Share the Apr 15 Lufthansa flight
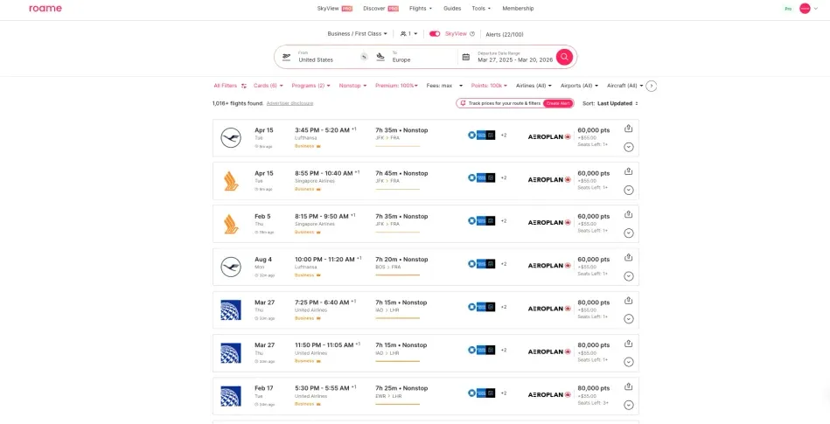Screen dimensions: 830x424 [x=628, y=129]
